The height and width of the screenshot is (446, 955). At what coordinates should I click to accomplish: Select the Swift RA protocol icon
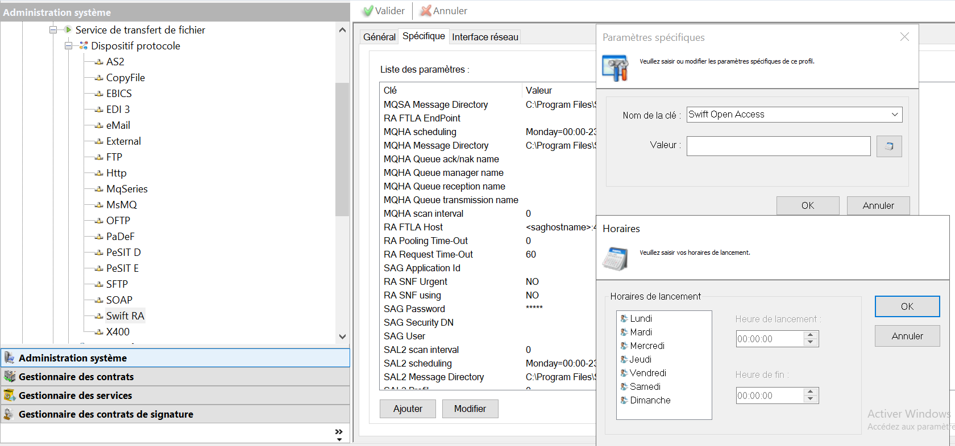99,316
